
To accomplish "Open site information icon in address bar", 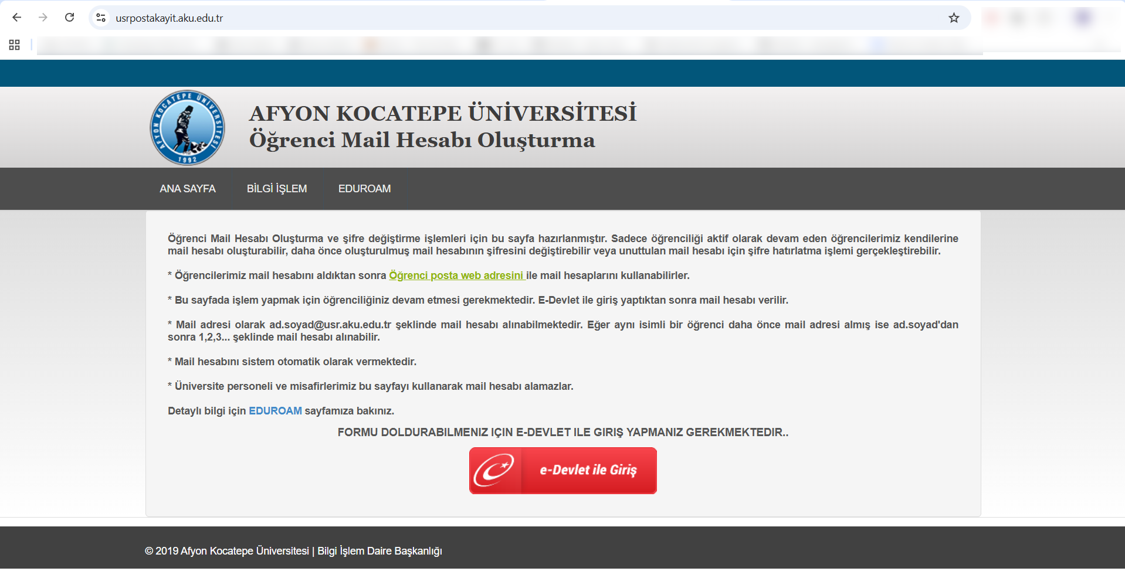I will 101,18.
